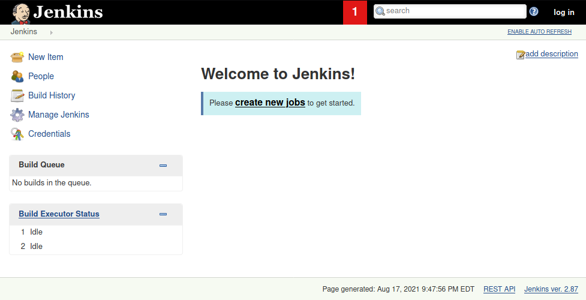Click the Jenkins butler logo icon

[x=20, y=13]
